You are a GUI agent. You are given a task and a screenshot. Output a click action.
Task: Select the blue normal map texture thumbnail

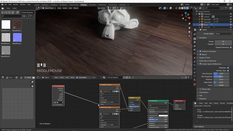click(x=17, y=37)
